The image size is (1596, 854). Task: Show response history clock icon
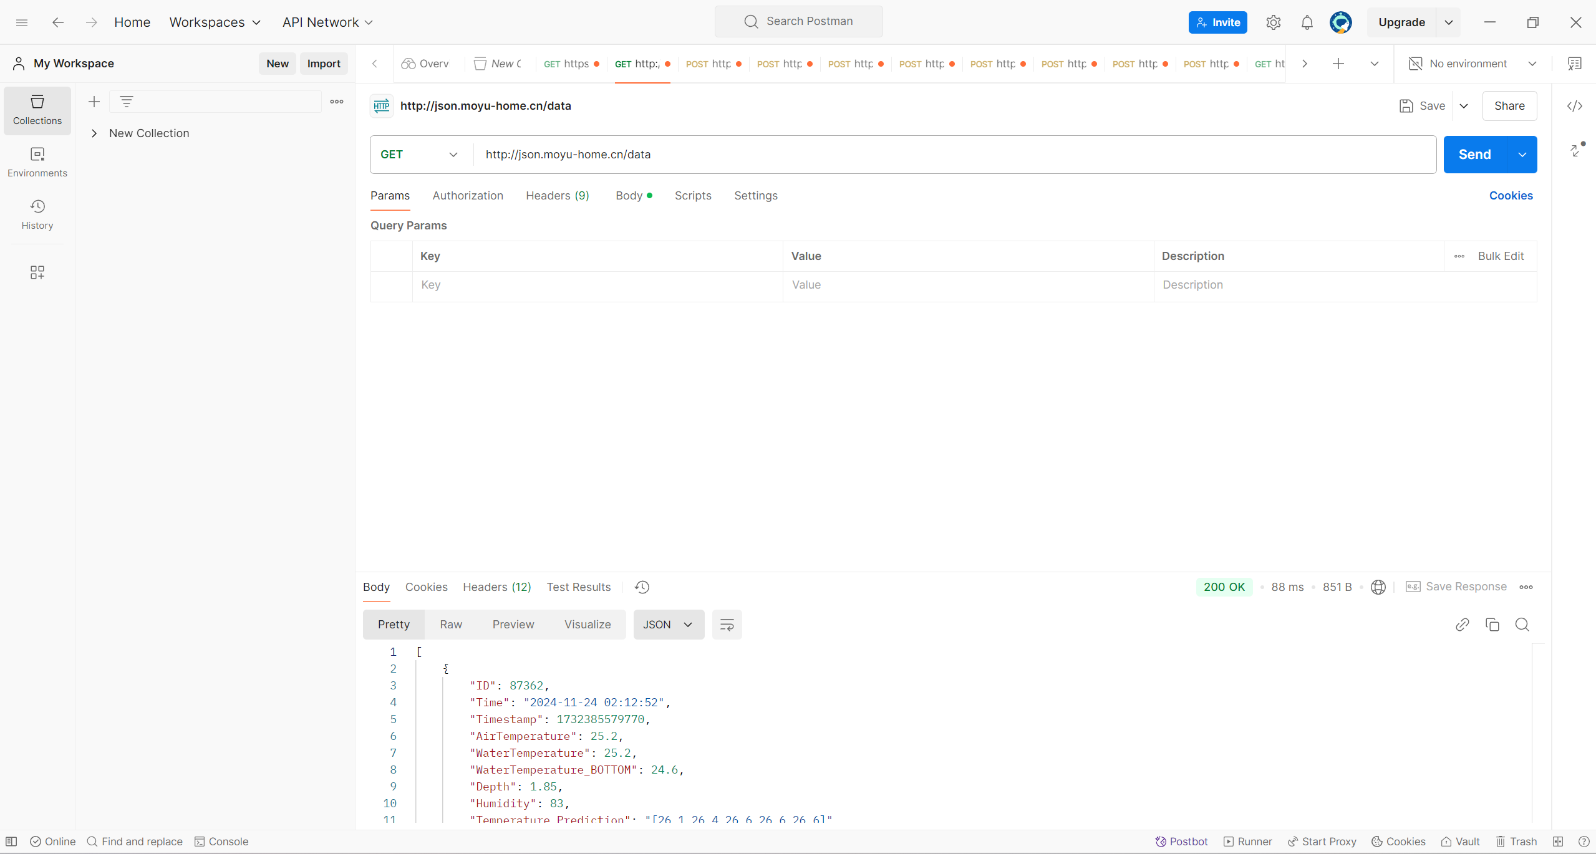pyautogui.click(x=642, y=587)
